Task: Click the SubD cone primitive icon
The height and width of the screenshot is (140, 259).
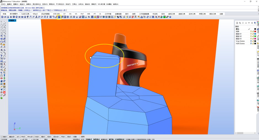Action: point(8,17)
